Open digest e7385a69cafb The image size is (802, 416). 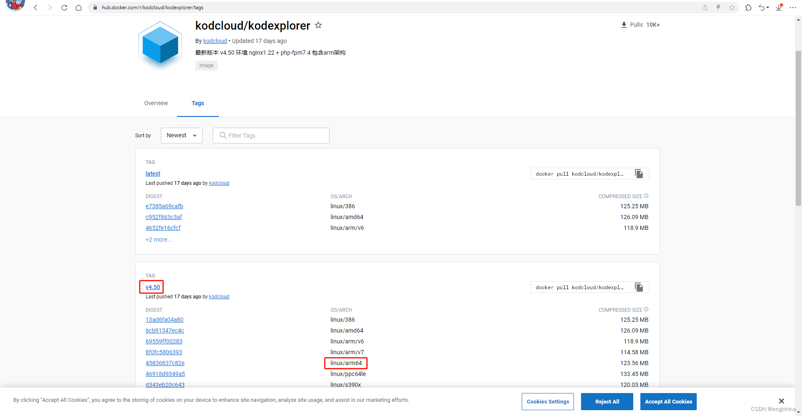[164, 206]
